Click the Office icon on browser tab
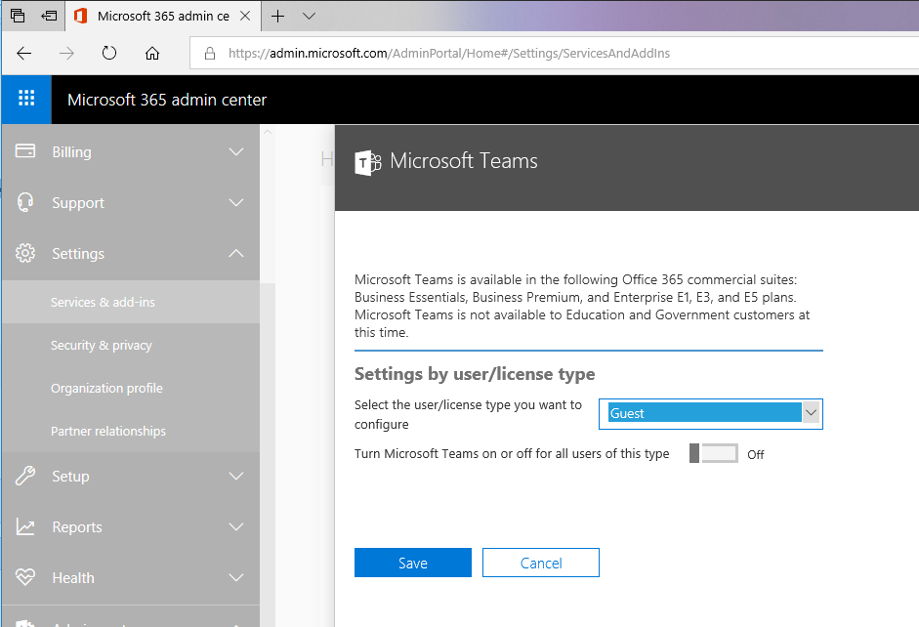This screenshot has height=627, width=919. point(81,16)
